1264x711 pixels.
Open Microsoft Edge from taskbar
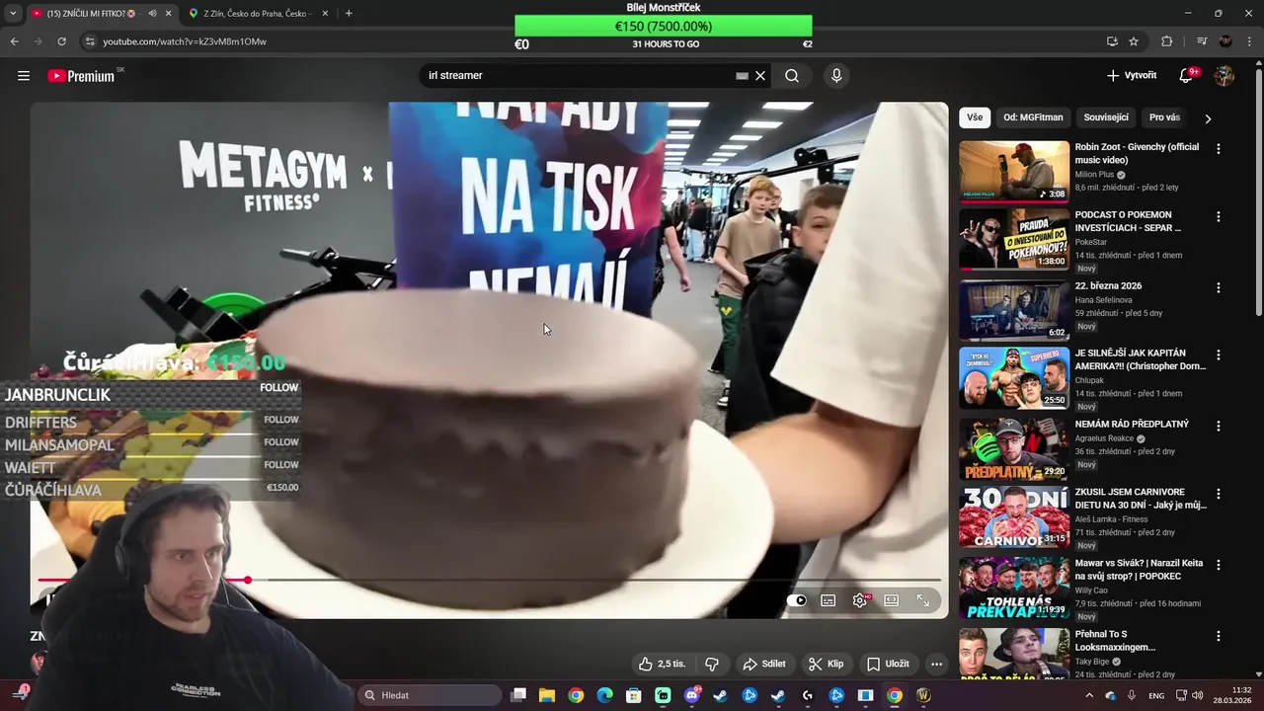pyautogui.click(x=604, y=695)
